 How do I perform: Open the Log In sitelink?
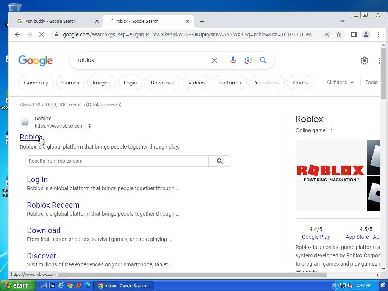point(37,180)
